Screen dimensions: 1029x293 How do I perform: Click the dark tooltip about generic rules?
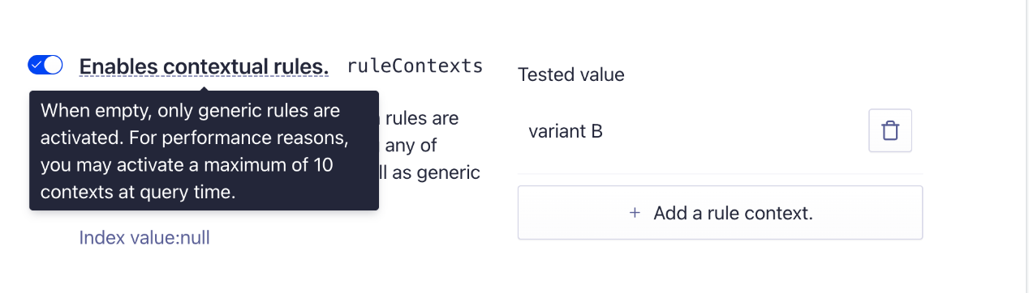[x=204, y=151]
